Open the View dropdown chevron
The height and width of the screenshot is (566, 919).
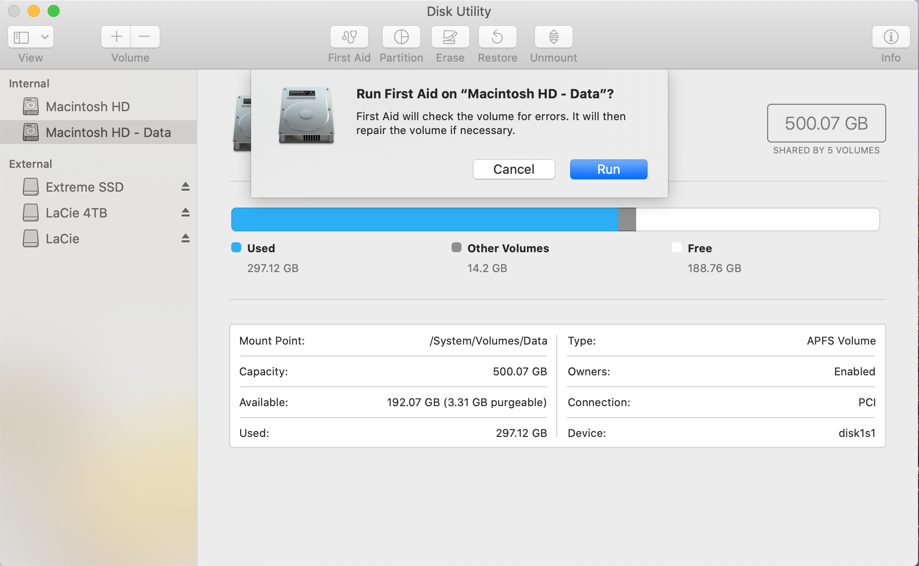(45, 37)
